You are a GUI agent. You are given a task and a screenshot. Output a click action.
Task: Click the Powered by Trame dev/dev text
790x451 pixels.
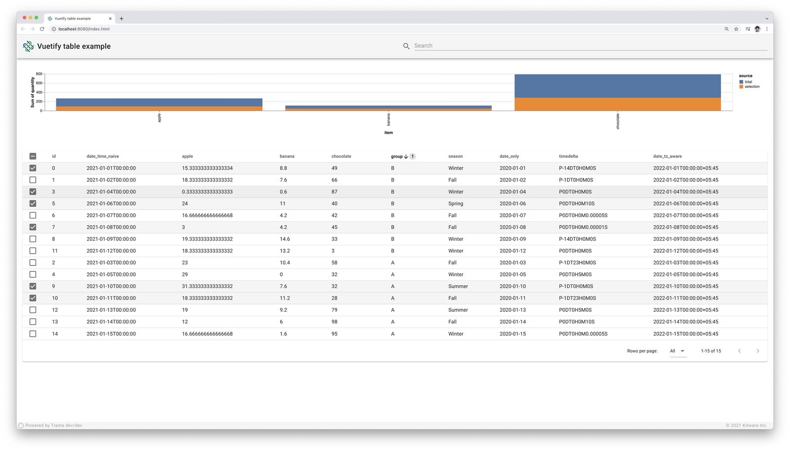click(x=54, y=425)
